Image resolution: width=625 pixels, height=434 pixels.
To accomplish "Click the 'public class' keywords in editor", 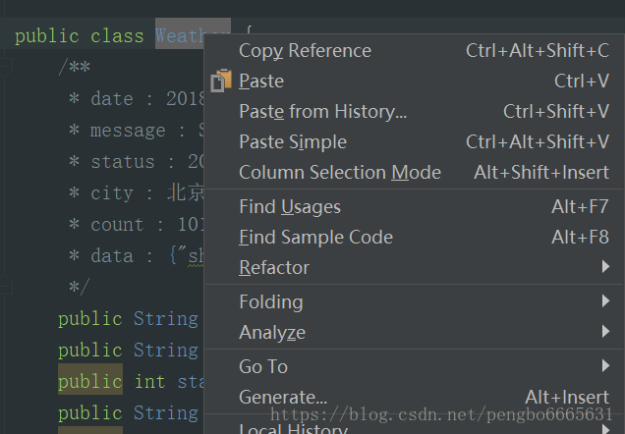I will 79,36.
